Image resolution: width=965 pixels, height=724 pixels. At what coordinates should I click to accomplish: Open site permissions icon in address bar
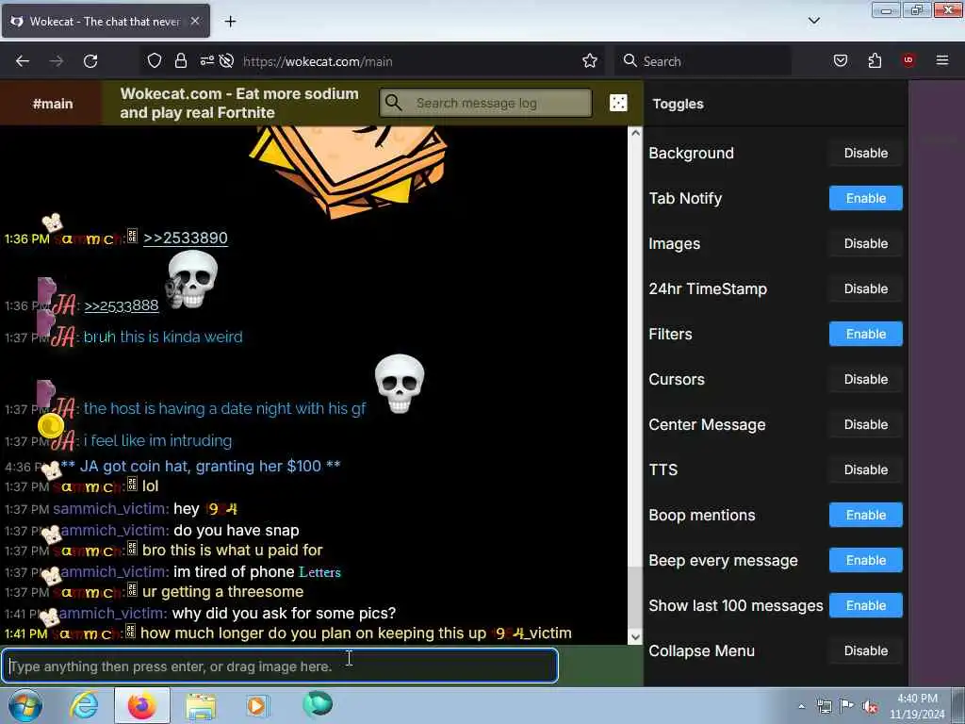click(206, 61)
